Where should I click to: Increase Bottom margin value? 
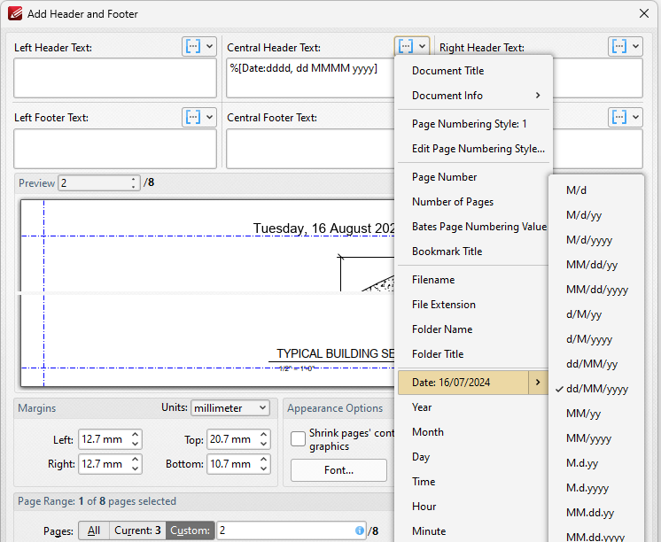pos(263,459)
